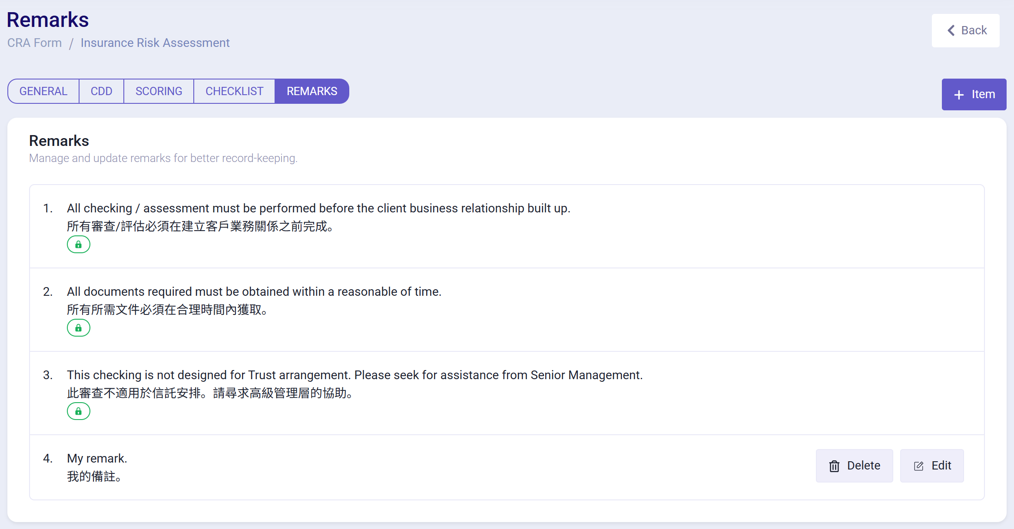Open CRA Form breadcrumb link
This screenshot has height=529, width=1014.
34,43
